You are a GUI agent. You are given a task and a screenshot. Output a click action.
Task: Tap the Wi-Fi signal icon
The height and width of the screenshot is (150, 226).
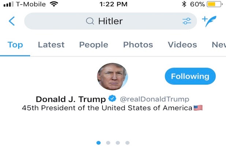pyautogui.click(x=54, y=4)
